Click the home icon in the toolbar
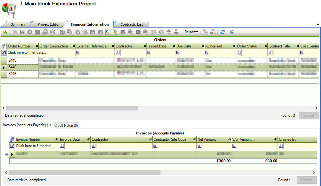Viewport: 321px width, 186px height. click(x=5, y=32)
